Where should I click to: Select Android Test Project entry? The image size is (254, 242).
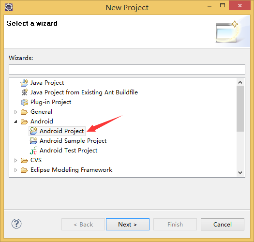click(68, 151)
